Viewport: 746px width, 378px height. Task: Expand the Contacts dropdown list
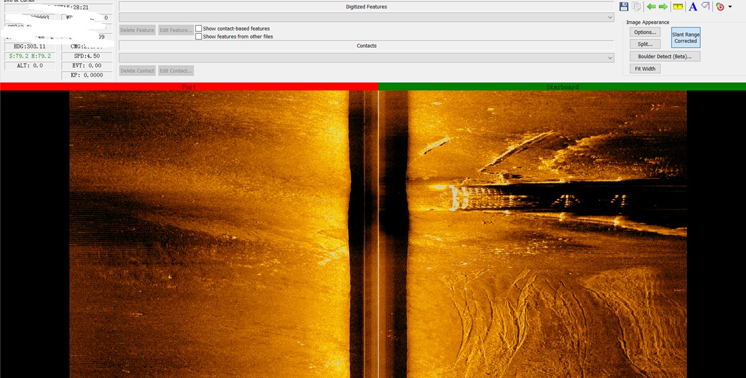(x=609, y=58)
